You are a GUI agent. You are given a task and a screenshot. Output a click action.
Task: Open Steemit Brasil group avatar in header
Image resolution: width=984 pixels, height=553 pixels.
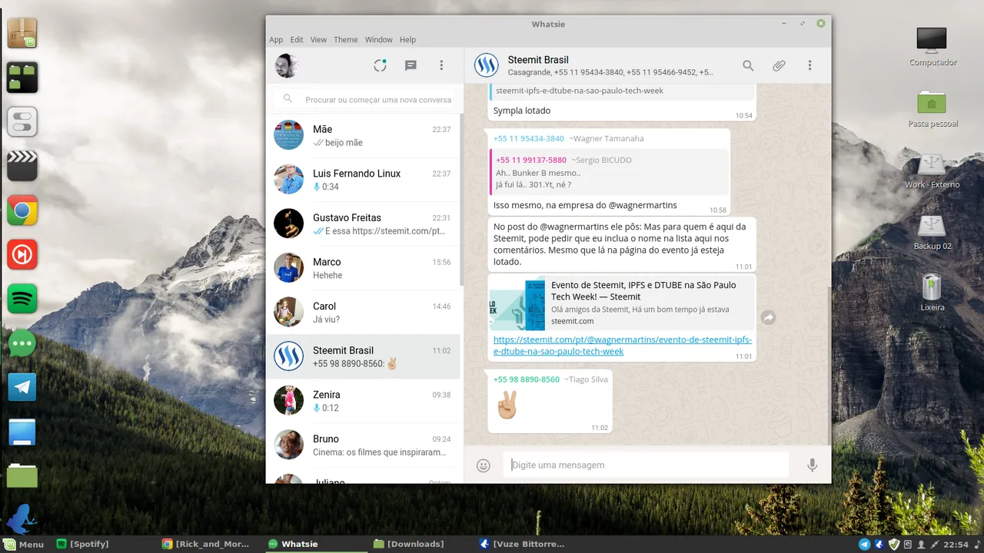[x=487, y=65]
